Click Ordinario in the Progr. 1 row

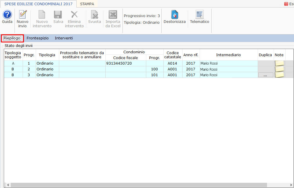click(47, 63)
